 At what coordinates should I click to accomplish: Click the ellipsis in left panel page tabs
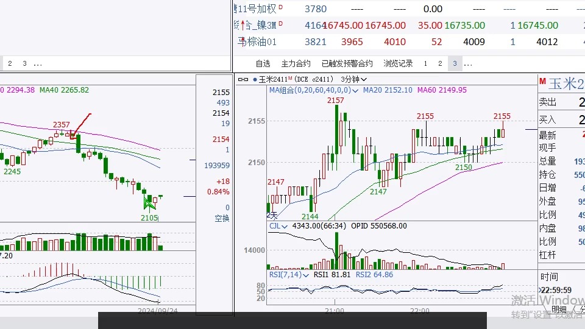click(x=38, y=63)
